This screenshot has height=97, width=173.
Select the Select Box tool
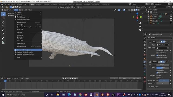pyautogui.click(x=3, y=14)
